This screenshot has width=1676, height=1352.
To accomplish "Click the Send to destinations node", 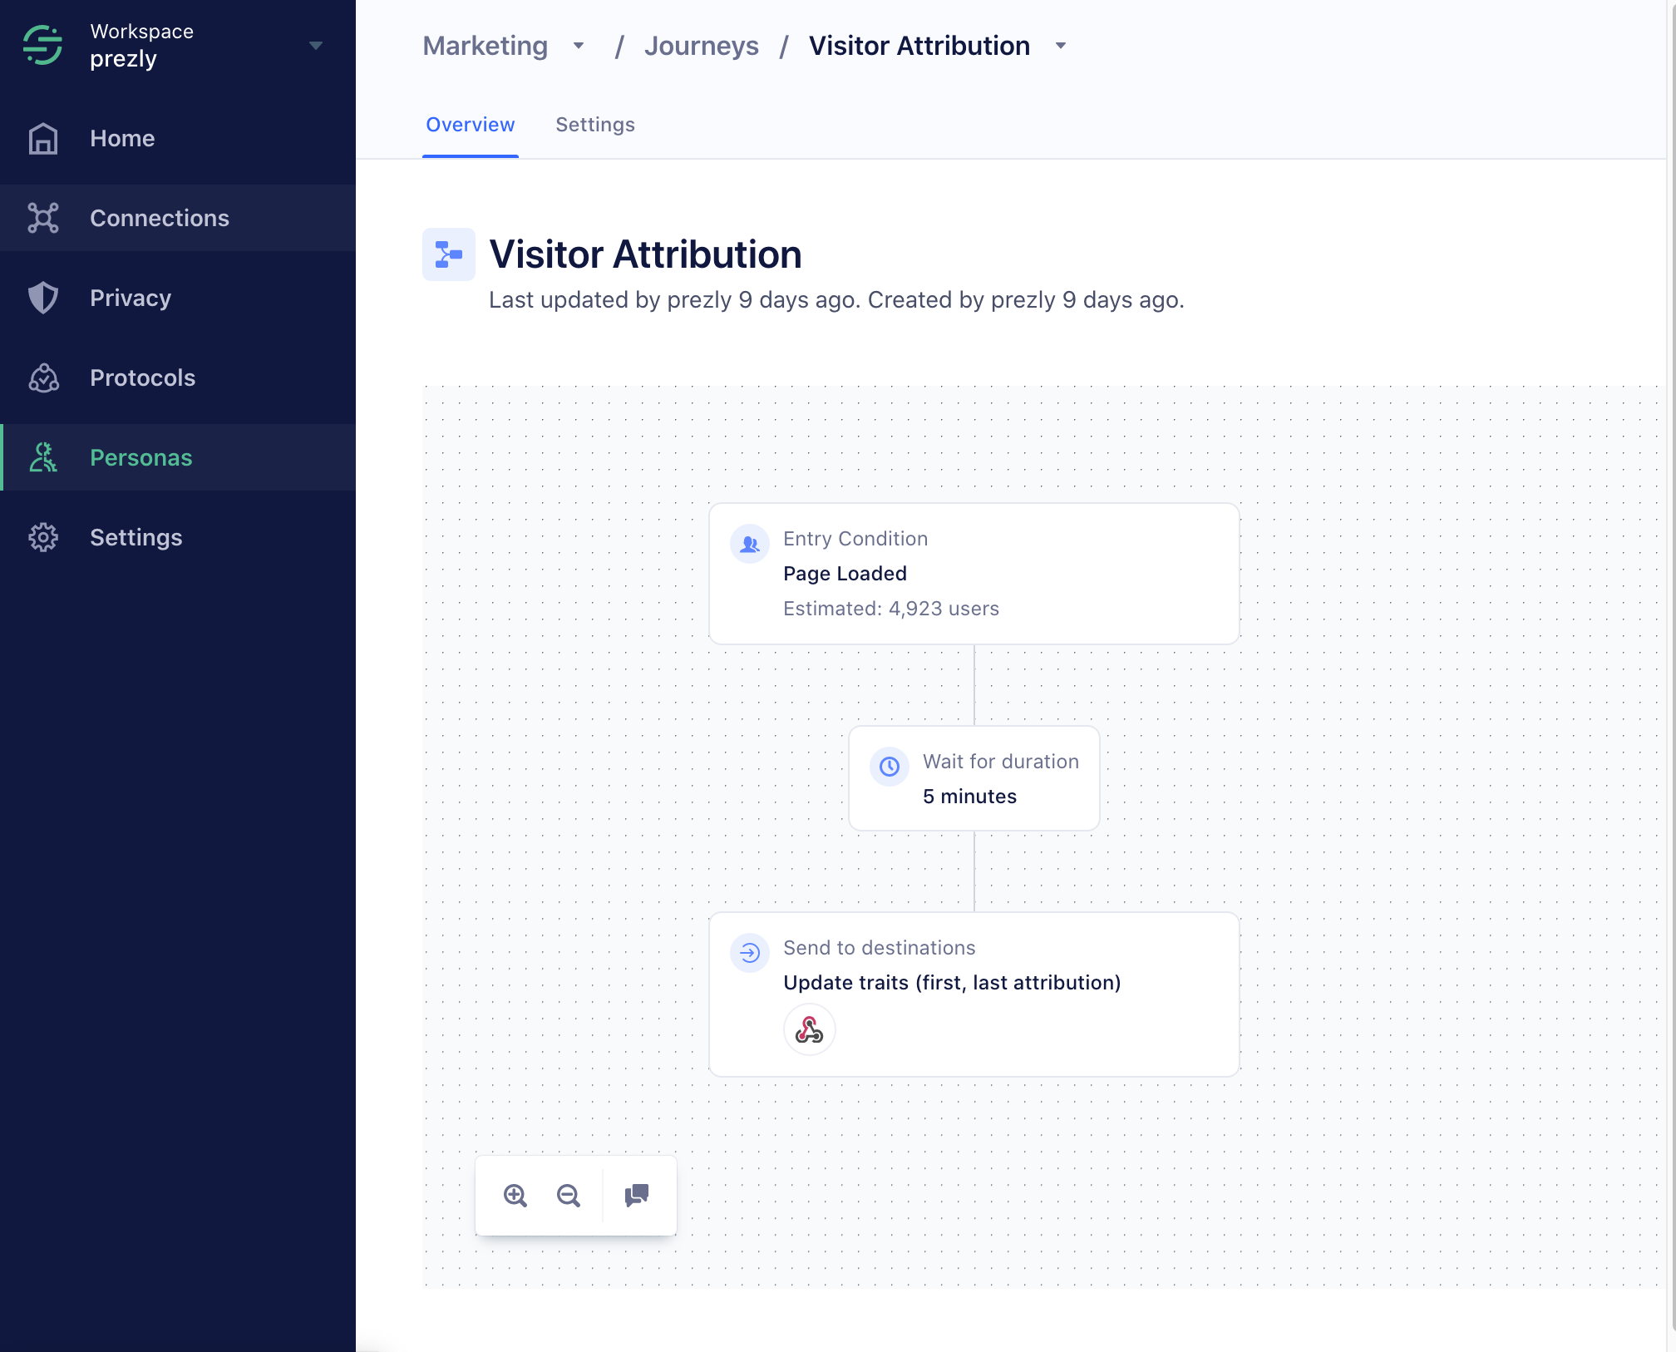I will click(x=974, y=994).
